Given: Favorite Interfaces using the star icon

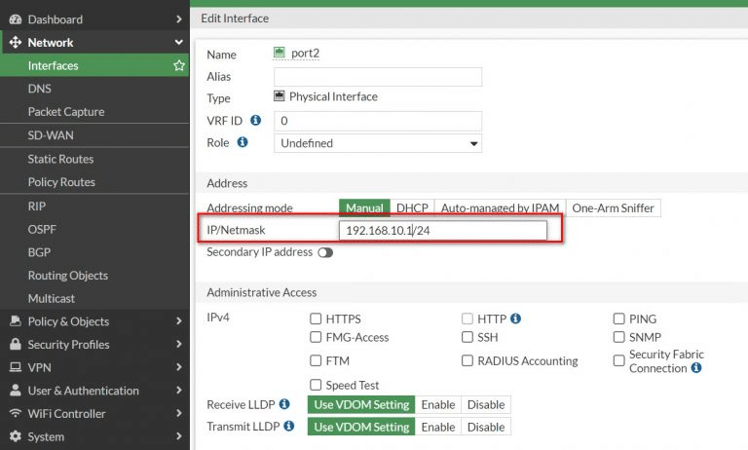Looking at the screenshot, I should (179, 65).
